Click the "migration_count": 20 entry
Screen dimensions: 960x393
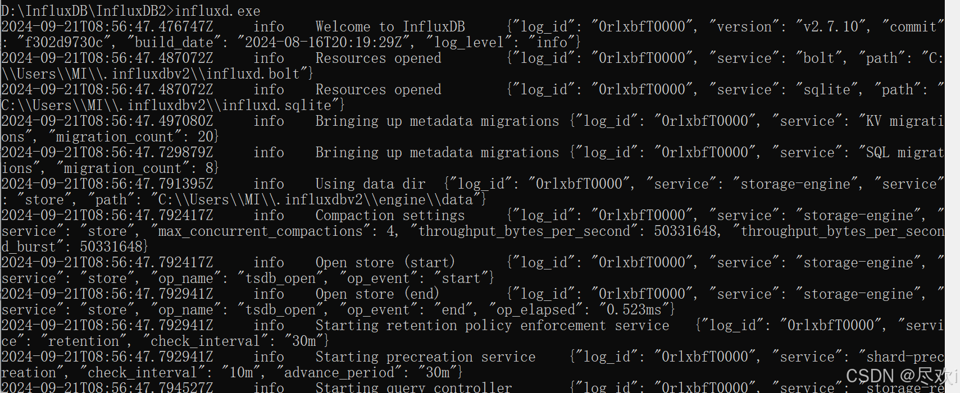click(x=131, y=136)
